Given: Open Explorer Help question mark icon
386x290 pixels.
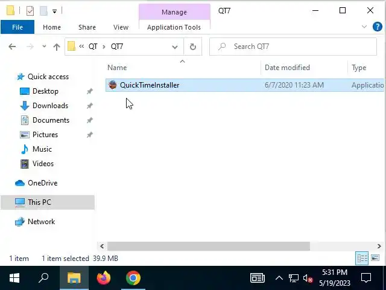Looking at the screenshot, I should 377,27.
